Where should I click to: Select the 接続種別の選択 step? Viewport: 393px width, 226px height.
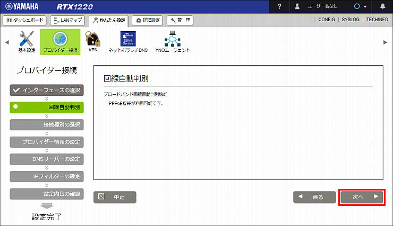(47, 124)
